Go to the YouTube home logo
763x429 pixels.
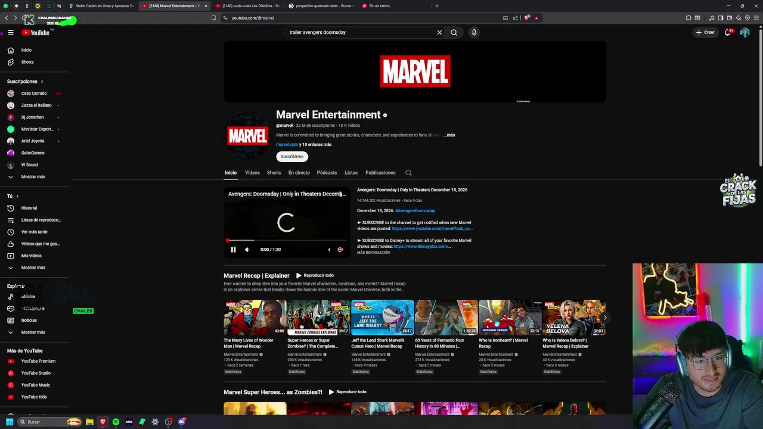pyautogui.click(x=35, y=33)
